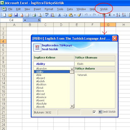
Task: Select the Format Painter brush icon
Action: 79,15
